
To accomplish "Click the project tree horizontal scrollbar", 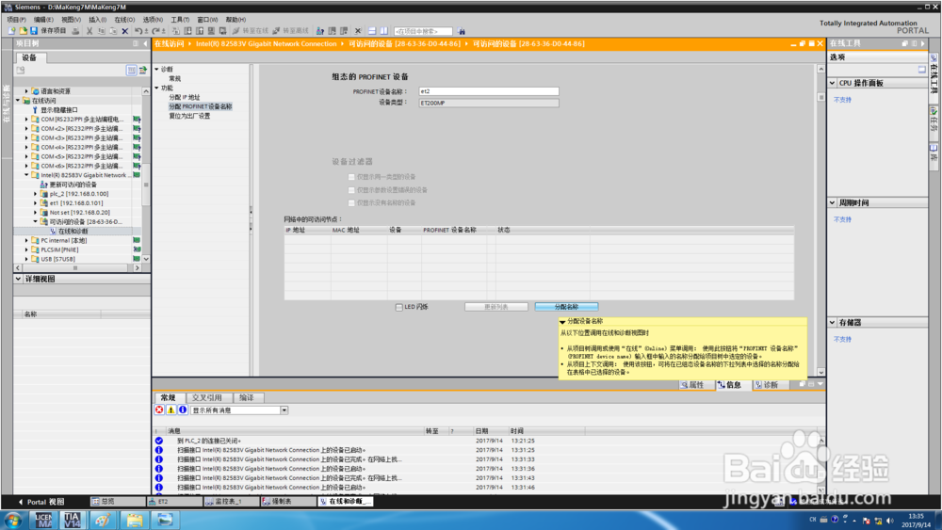I will [x=77, y=267].
